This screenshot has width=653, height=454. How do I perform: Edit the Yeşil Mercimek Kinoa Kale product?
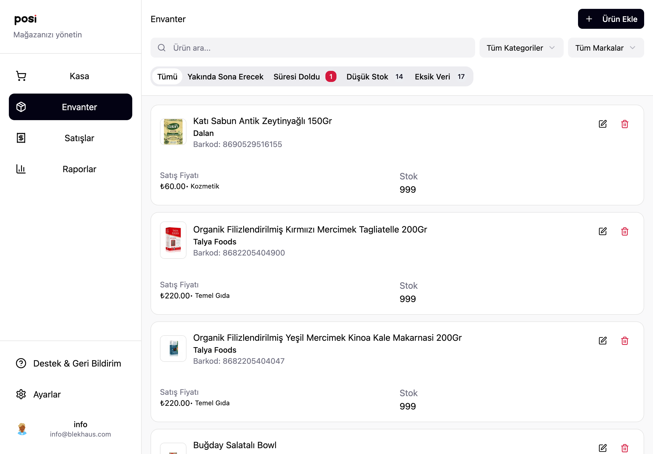point(603,341)
